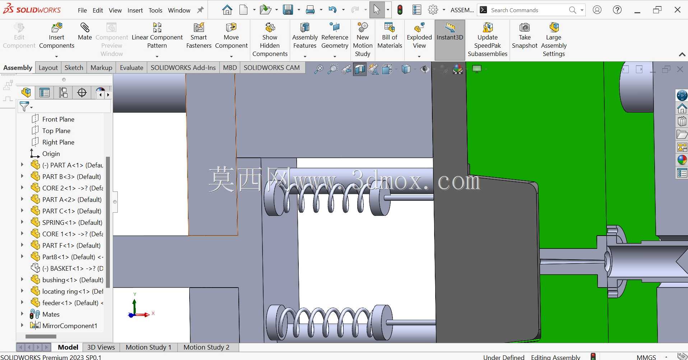Open the Save dropdown arrow

click(x=299, y=10)
